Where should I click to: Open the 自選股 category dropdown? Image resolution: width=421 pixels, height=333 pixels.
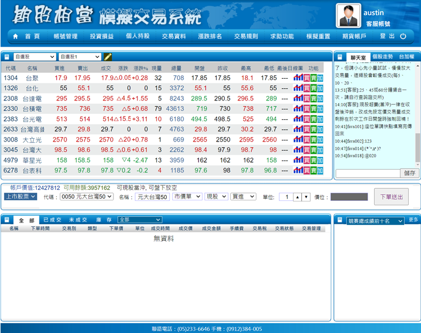pos(34,57)
